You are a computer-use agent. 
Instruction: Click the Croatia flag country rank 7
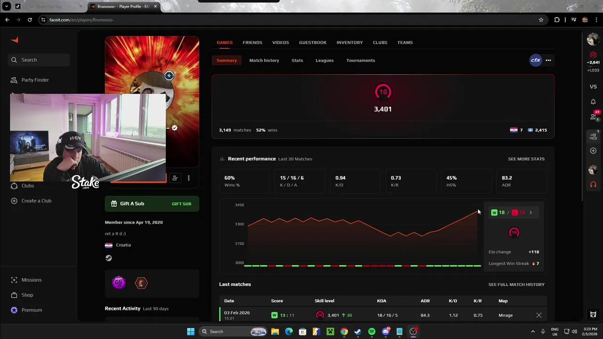click(x=516, y=130)
